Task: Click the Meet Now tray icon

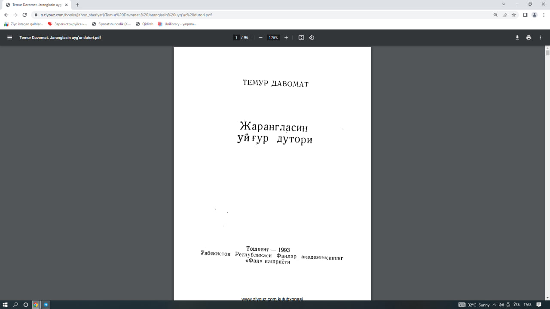Action: tap(508, 305)
